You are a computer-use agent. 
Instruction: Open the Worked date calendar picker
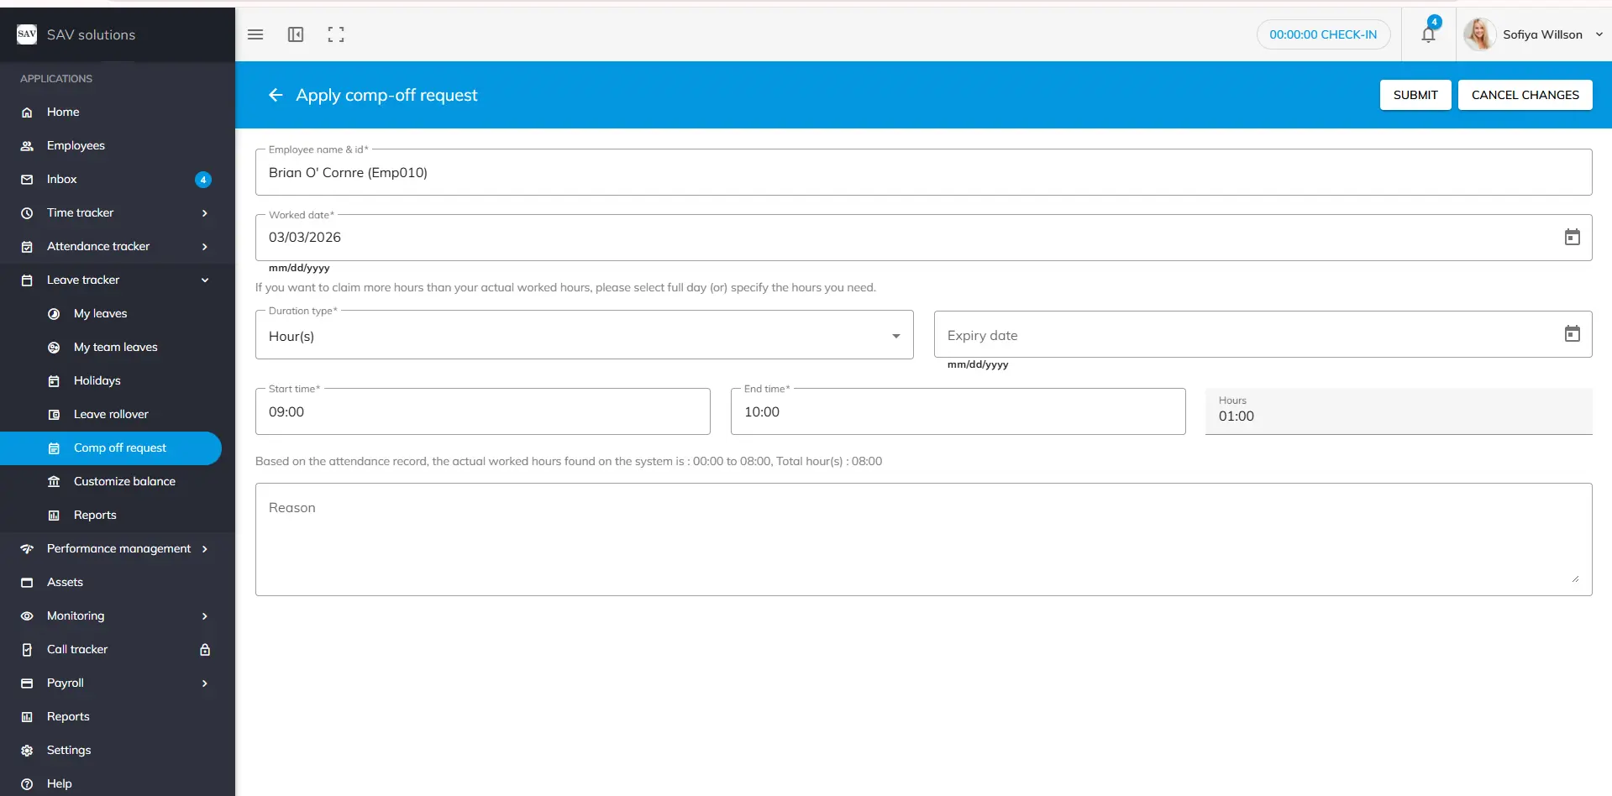[x=1572, y=238]
